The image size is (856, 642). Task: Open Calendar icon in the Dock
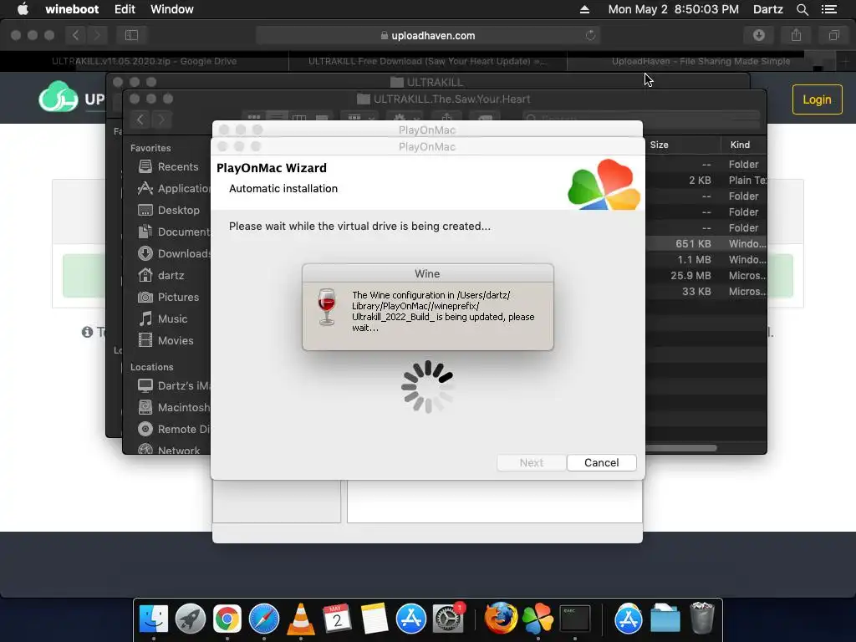pos(338,619)
